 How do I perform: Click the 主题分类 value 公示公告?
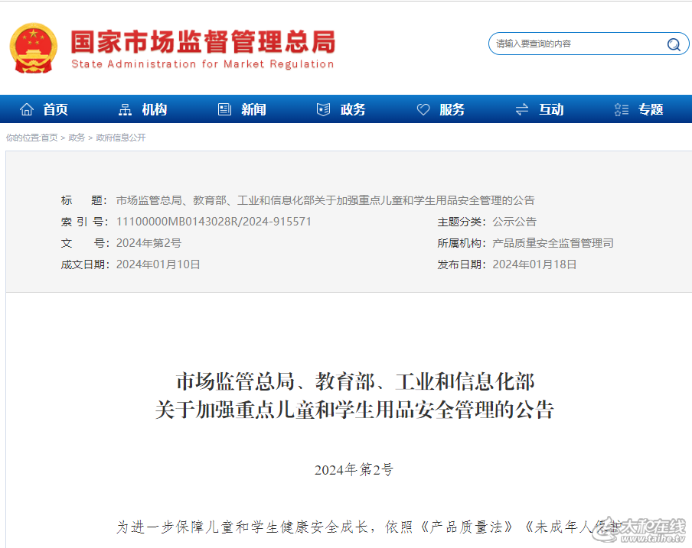(x=514, y=222)
